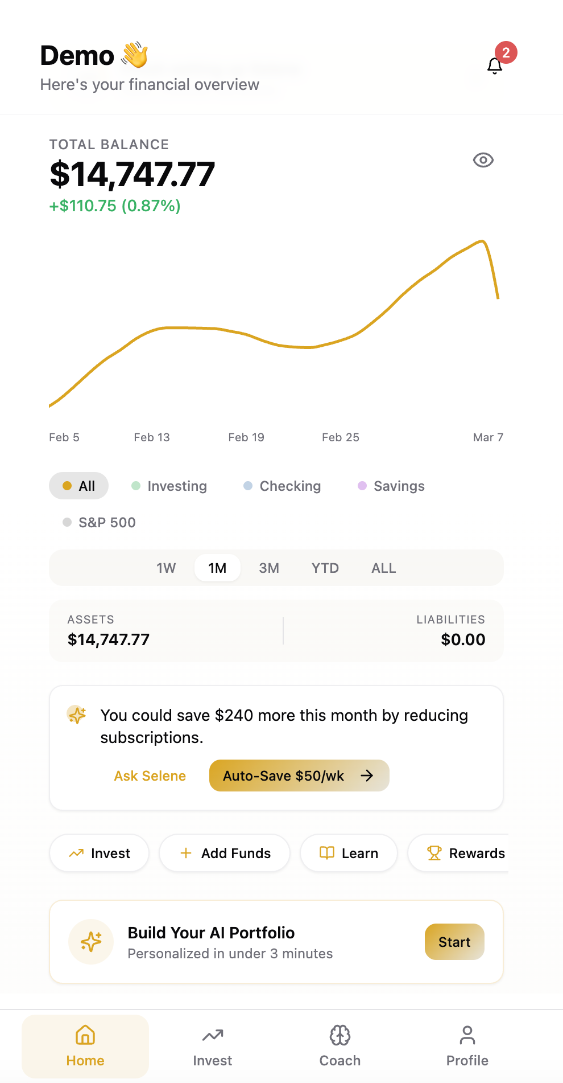Select the Investing chart filter

(x=169, y=486)
